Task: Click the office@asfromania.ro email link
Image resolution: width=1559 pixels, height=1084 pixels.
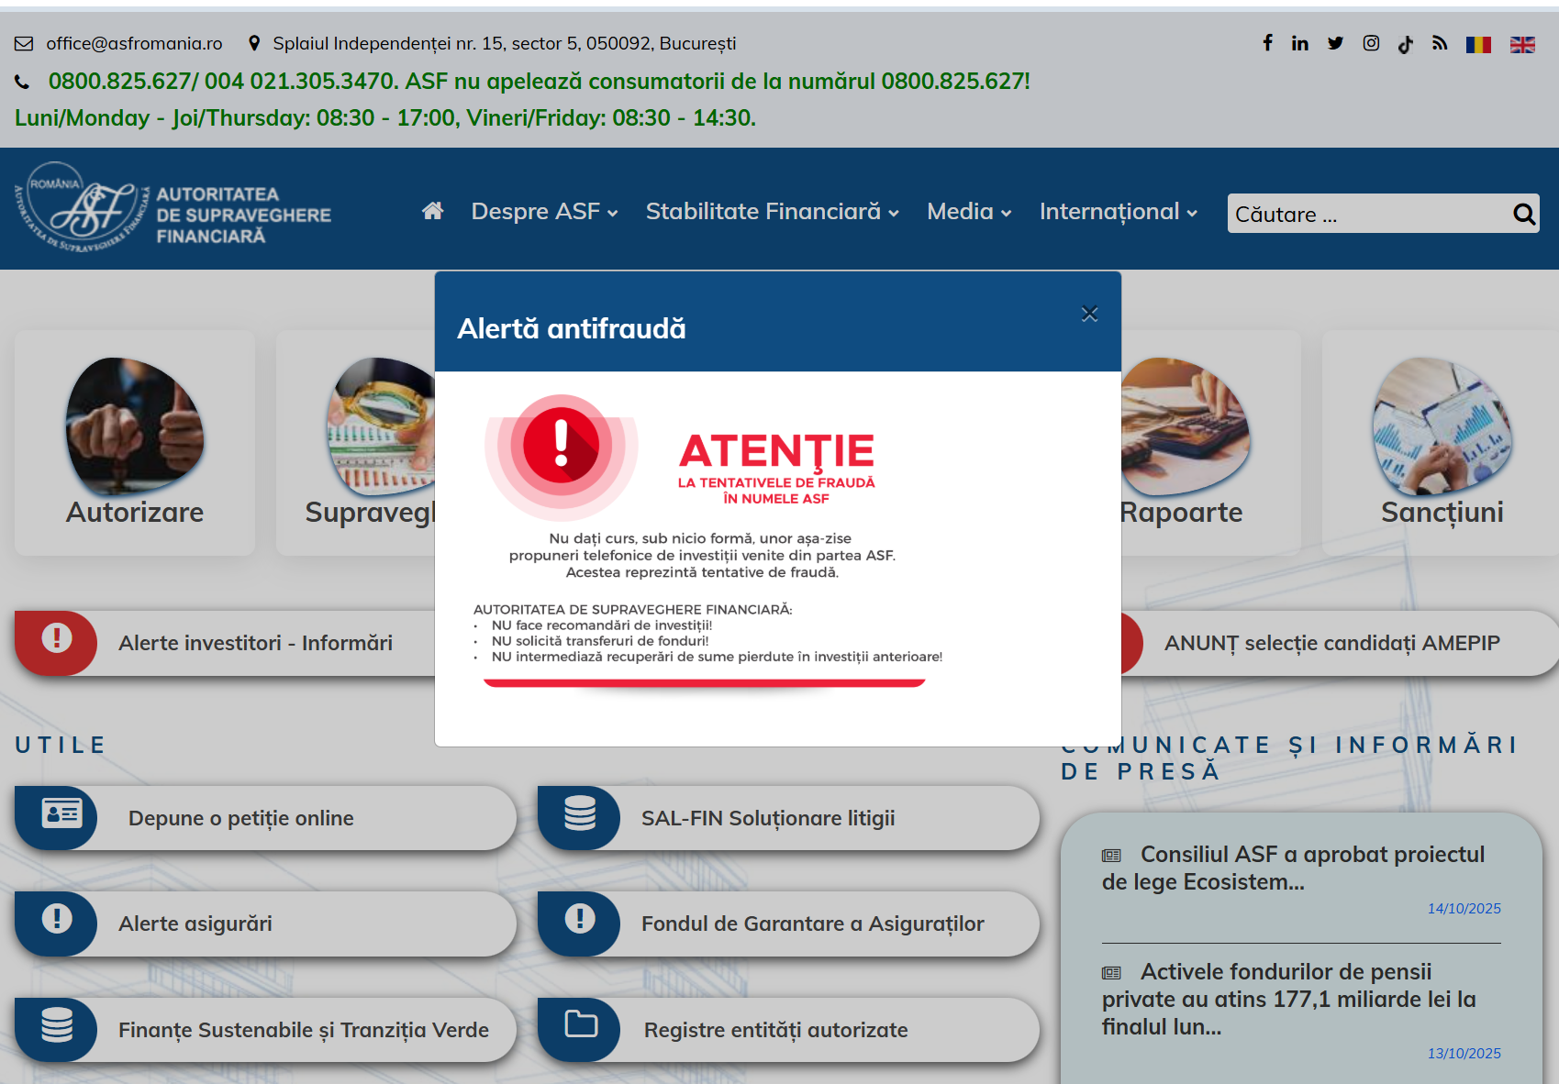Action: pyautogui.click(x=134, y=43)
